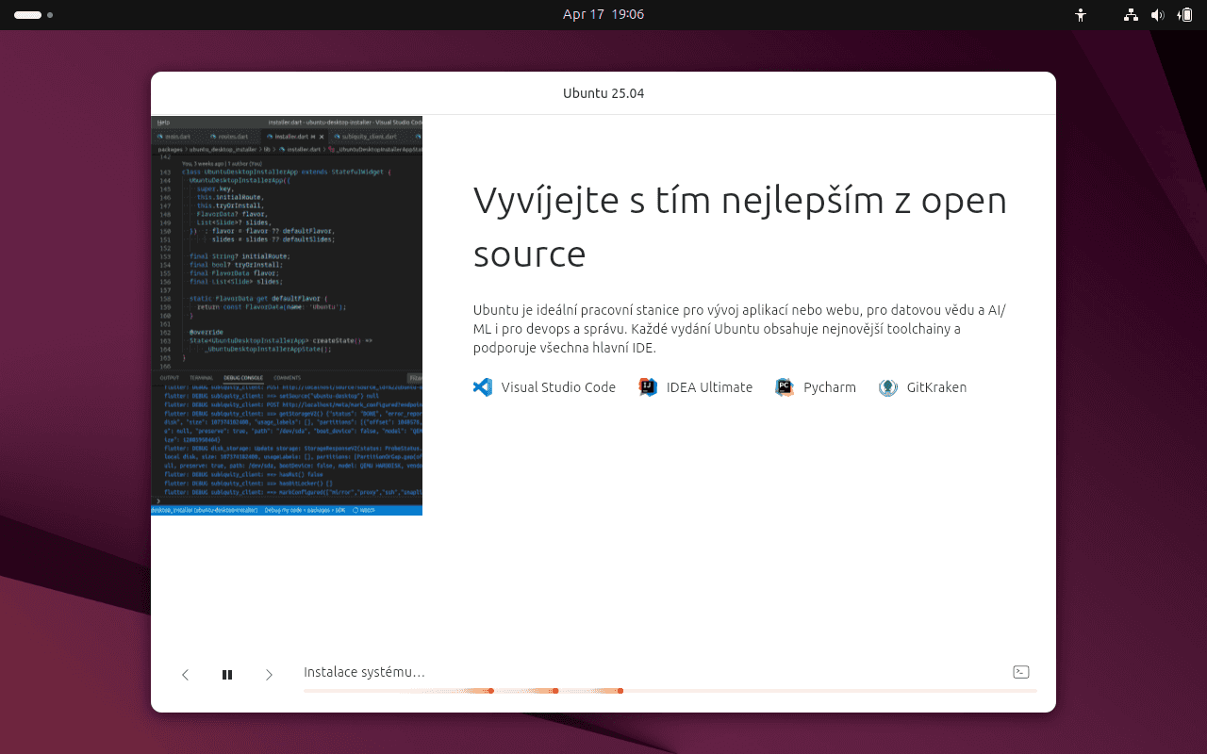
Task: Click the heading "Vyvíjejte s tím nejlepším z open source"
Action: [x=740, y=227]
